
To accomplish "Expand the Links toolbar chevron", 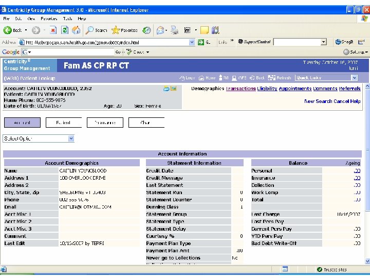I will click(x=232, y=41).
